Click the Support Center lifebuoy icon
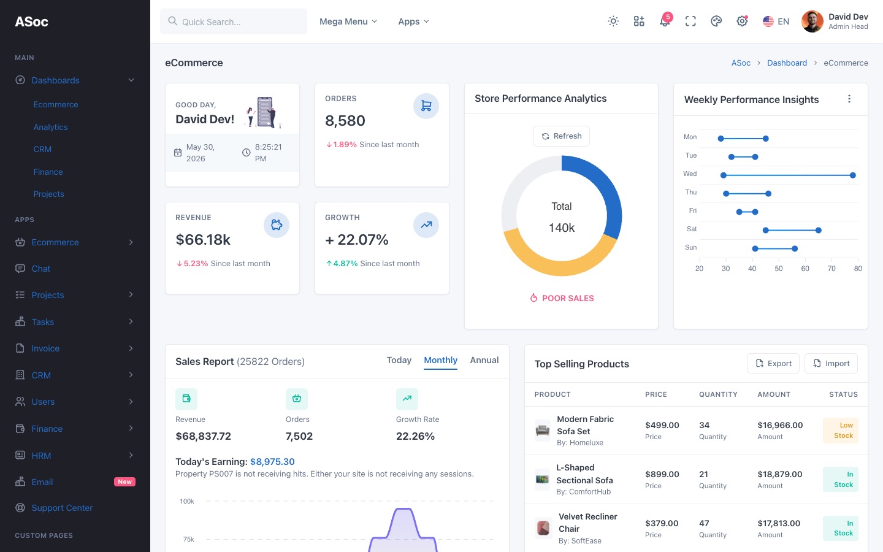 coord(20,508)
